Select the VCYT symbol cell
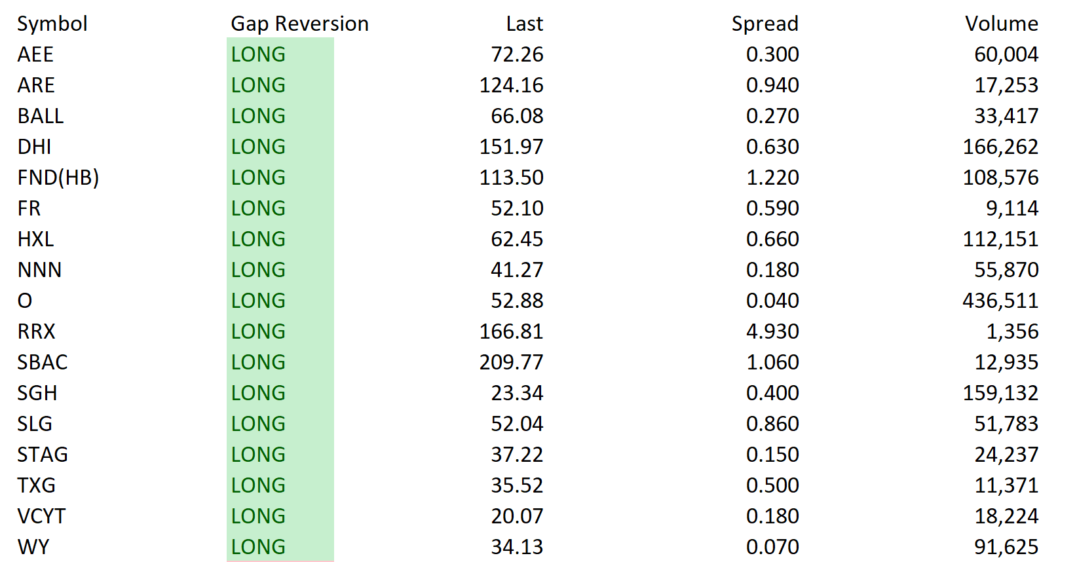Screen dimensions: 1077x562 [41, 516]
